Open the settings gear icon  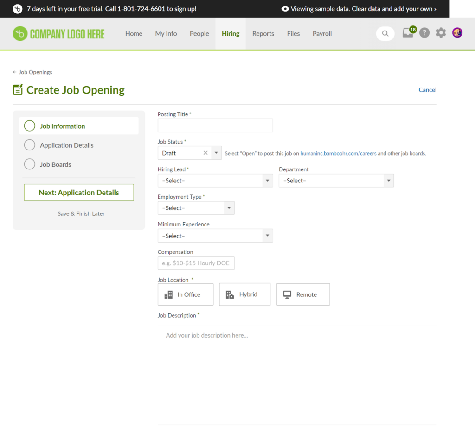coord(441,33)
